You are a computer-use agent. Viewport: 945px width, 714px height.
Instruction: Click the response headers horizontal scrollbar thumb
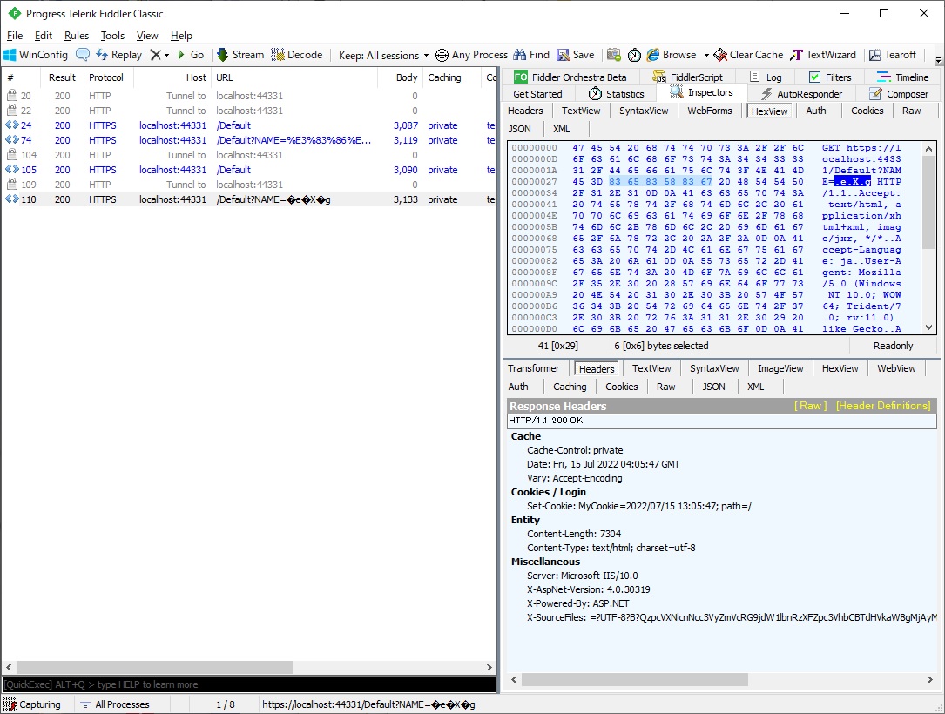pos(635,680)
